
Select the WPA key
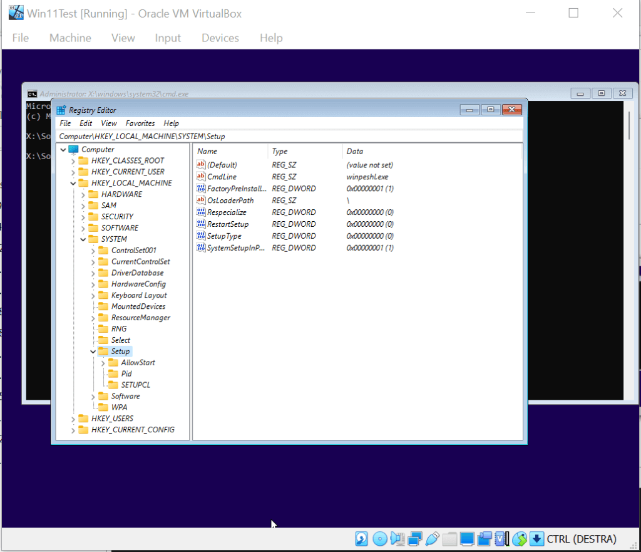[119, 407]
